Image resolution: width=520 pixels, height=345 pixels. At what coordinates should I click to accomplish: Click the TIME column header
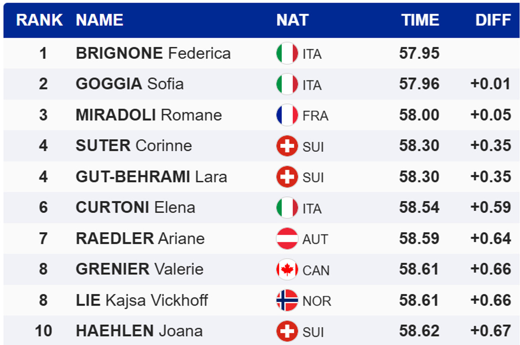click(420, 20)
